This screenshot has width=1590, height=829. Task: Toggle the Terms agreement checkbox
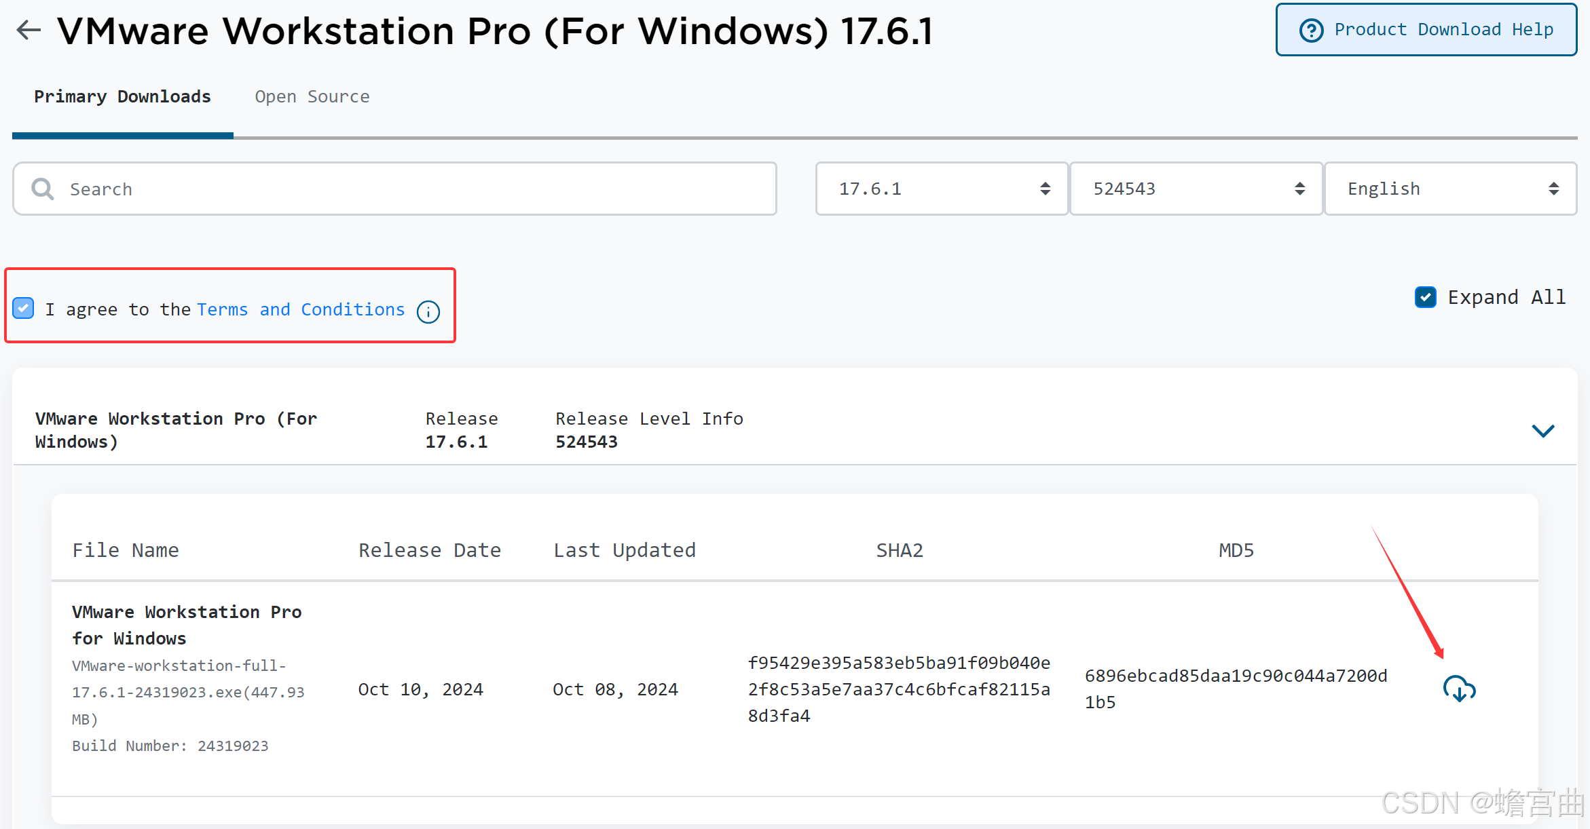[x=24, y=309]
